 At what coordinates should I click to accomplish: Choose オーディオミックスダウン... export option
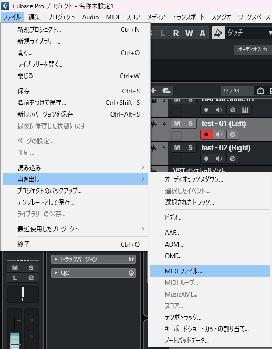click(x=210, y=179)
